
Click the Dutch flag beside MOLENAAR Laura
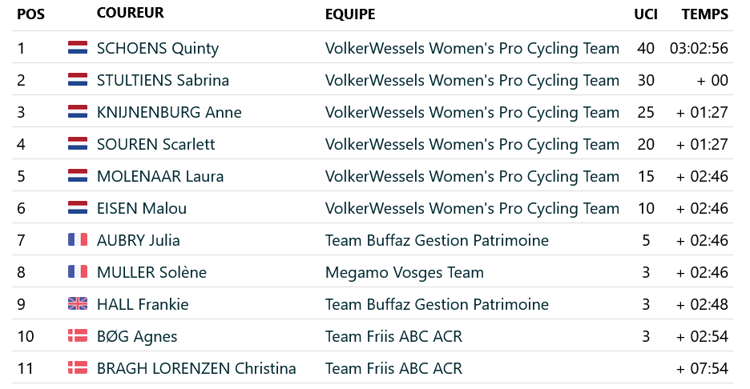[78, 176]
